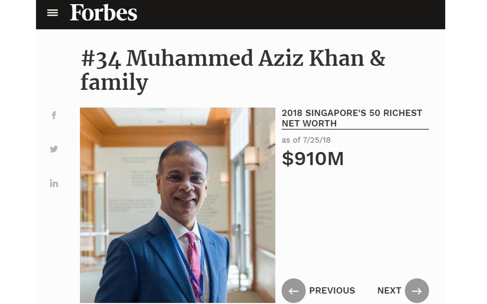Click the photo of Muhammed Aziz Khan
The height and width of the screenshot is (304, 487).
tap(178, 204)
